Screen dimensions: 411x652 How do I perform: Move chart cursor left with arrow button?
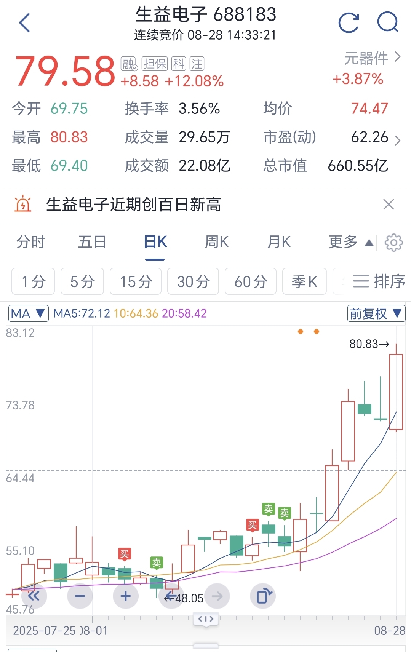[171, 596]
